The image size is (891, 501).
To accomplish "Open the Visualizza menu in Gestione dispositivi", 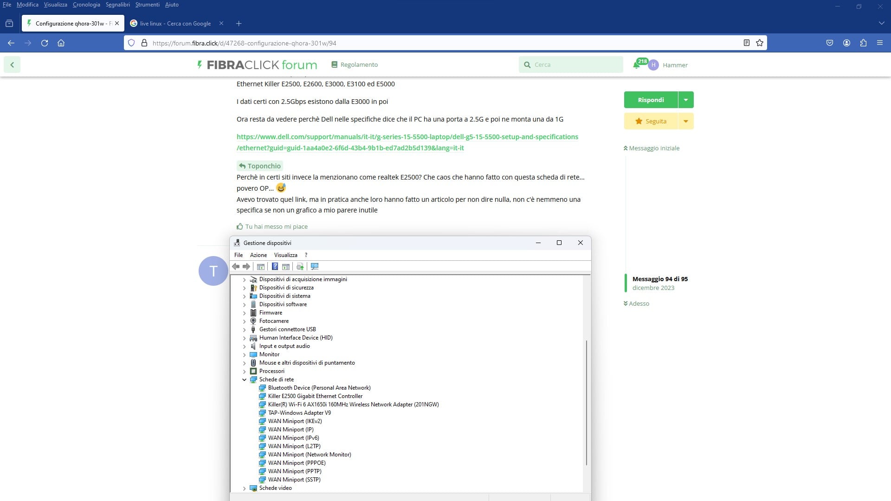I will pos(285,255).
